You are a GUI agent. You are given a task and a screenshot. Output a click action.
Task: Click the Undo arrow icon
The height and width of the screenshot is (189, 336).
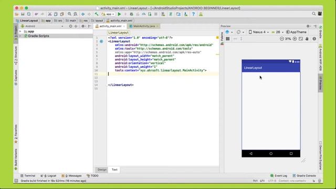36,14
